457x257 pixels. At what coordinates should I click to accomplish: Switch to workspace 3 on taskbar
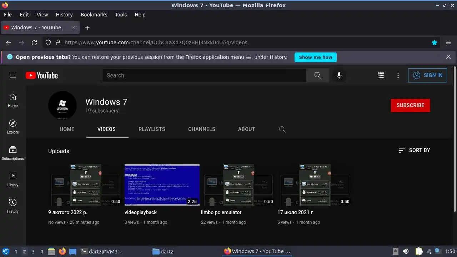pyautogui.click(x=33, y=252)
